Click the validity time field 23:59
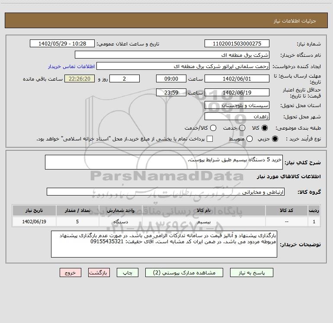 tap(171, 92)
